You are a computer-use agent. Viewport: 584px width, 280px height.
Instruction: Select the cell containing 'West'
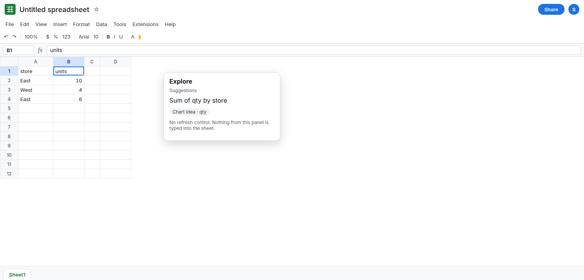coord(36,90)
